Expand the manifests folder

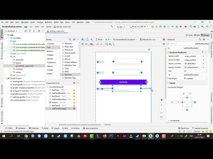pos(8,38)
